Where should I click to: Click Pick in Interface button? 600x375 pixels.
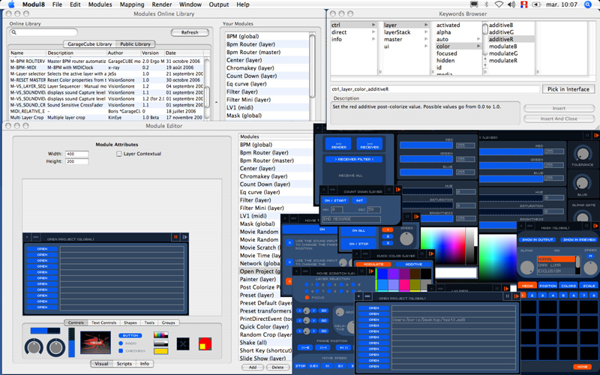pyautogui.click(x=568, y=89)
